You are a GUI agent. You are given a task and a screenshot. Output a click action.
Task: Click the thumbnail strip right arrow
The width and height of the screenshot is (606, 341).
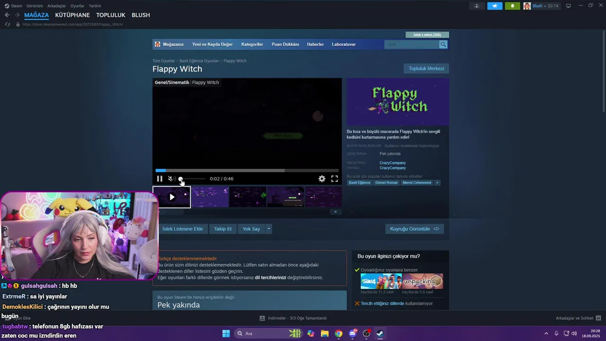336,212
